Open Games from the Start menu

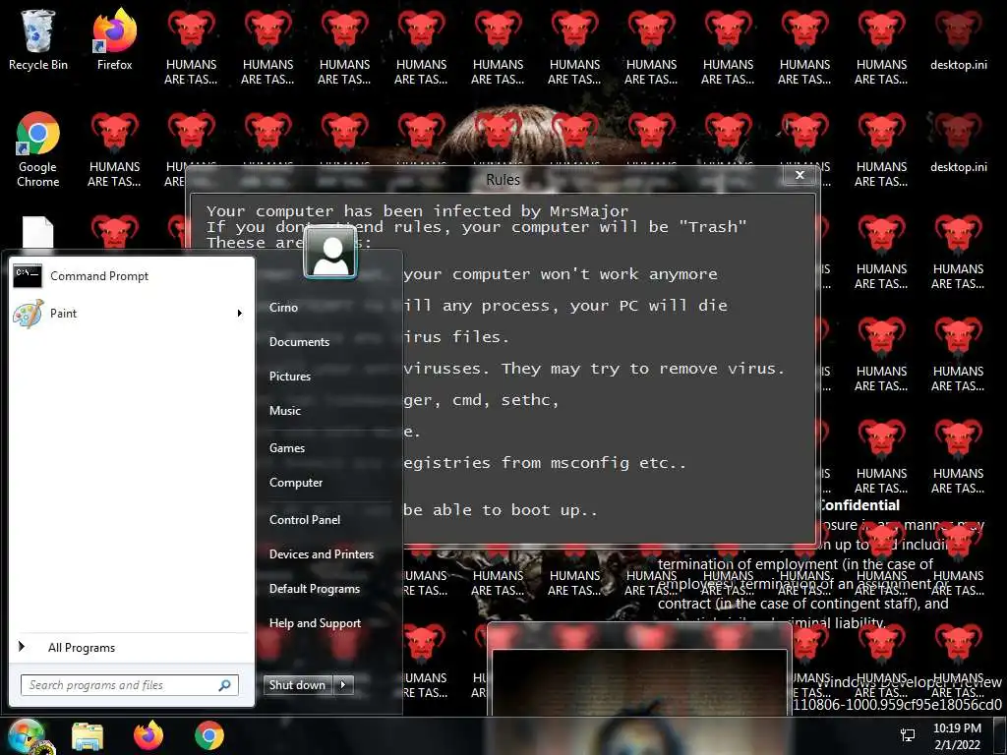click(x=287, y=448)
